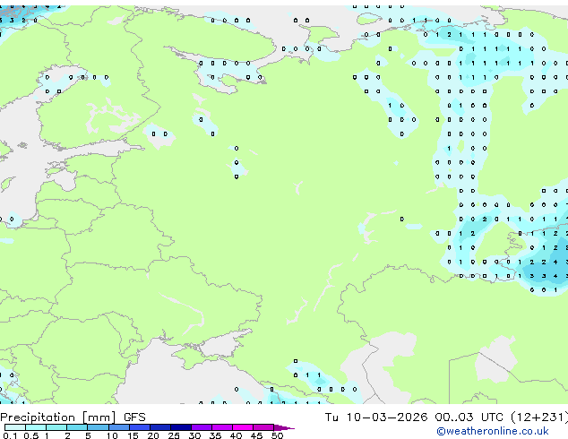Screen dimensions: 568x439
Task: Click the legend scale label '15'
Action: pyautogui.click(x=133, y=435)
